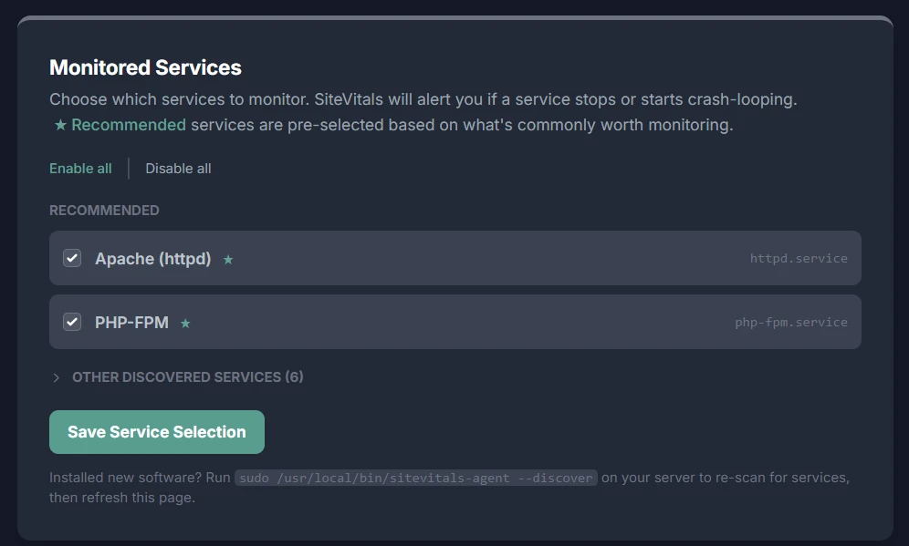
Task: Click the httpd.service identifier label
Action: pos(798,259)
